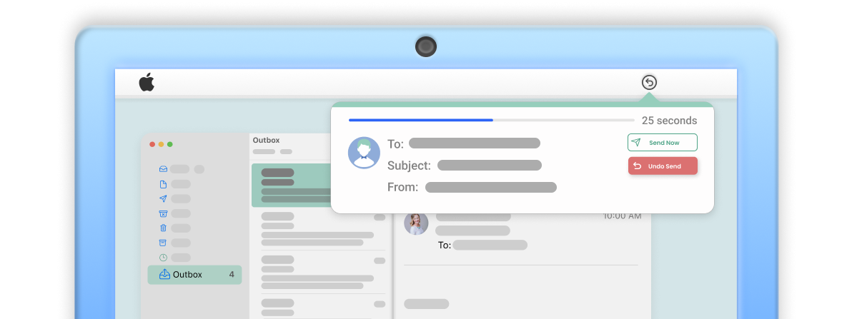The image size is (852, 319).
Task: Select the drafts document icon in sidebar
Action: coord(163,184)
